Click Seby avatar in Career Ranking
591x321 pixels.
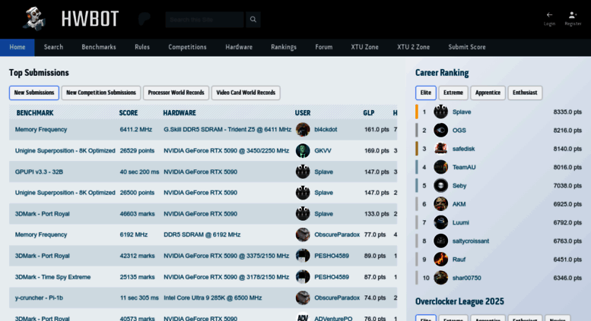coord(440,185)
